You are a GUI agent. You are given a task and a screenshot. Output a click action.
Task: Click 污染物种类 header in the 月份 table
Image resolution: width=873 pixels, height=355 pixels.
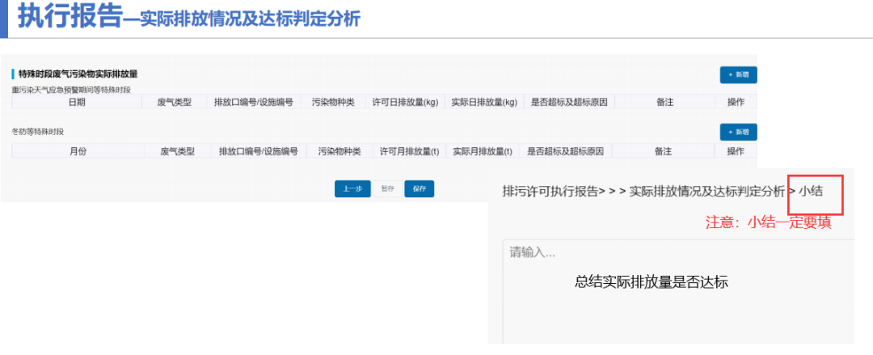[339, 151]
